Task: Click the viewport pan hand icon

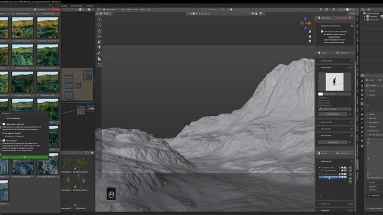Action: pyautogui.click(x=310, y=36)
